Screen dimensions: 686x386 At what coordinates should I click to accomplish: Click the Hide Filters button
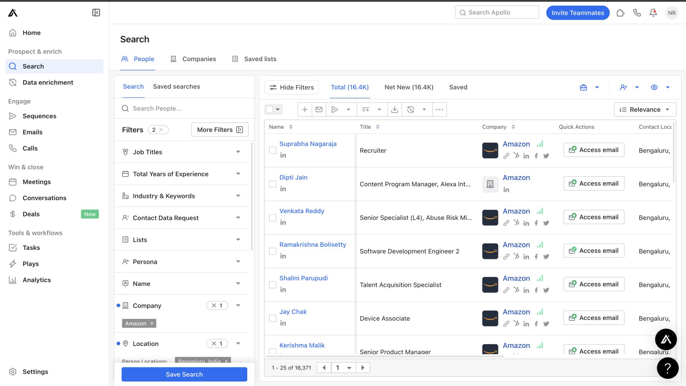point(292,88)
